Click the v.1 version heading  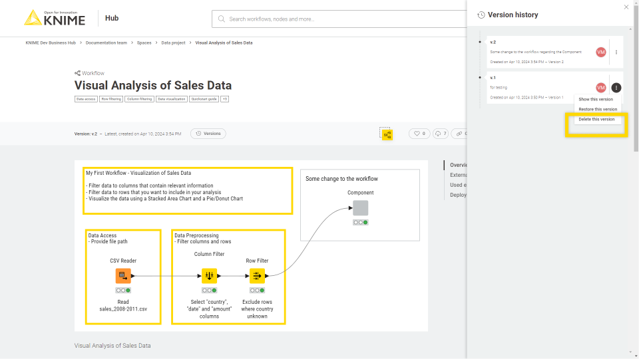click(x=493, y=77)
